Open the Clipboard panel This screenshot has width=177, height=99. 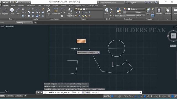[x=167, y=11]
